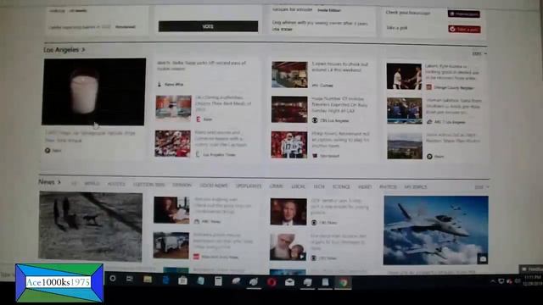Click the Task View icon on taskbar
The image size is (543, 305).
pyautogui.click(x=130, y=279)
